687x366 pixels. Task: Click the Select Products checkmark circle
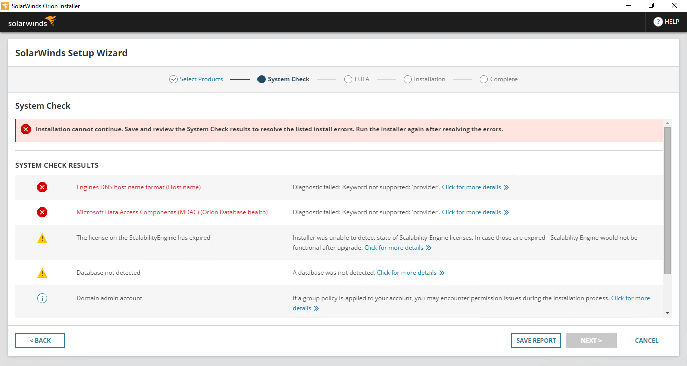click(x=174, y=79)
